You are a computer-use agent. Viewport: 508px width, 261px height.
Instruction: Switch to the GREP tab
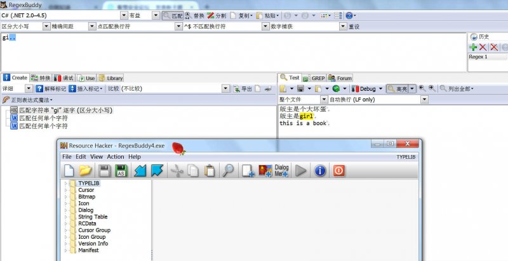(x=314, y=78)
